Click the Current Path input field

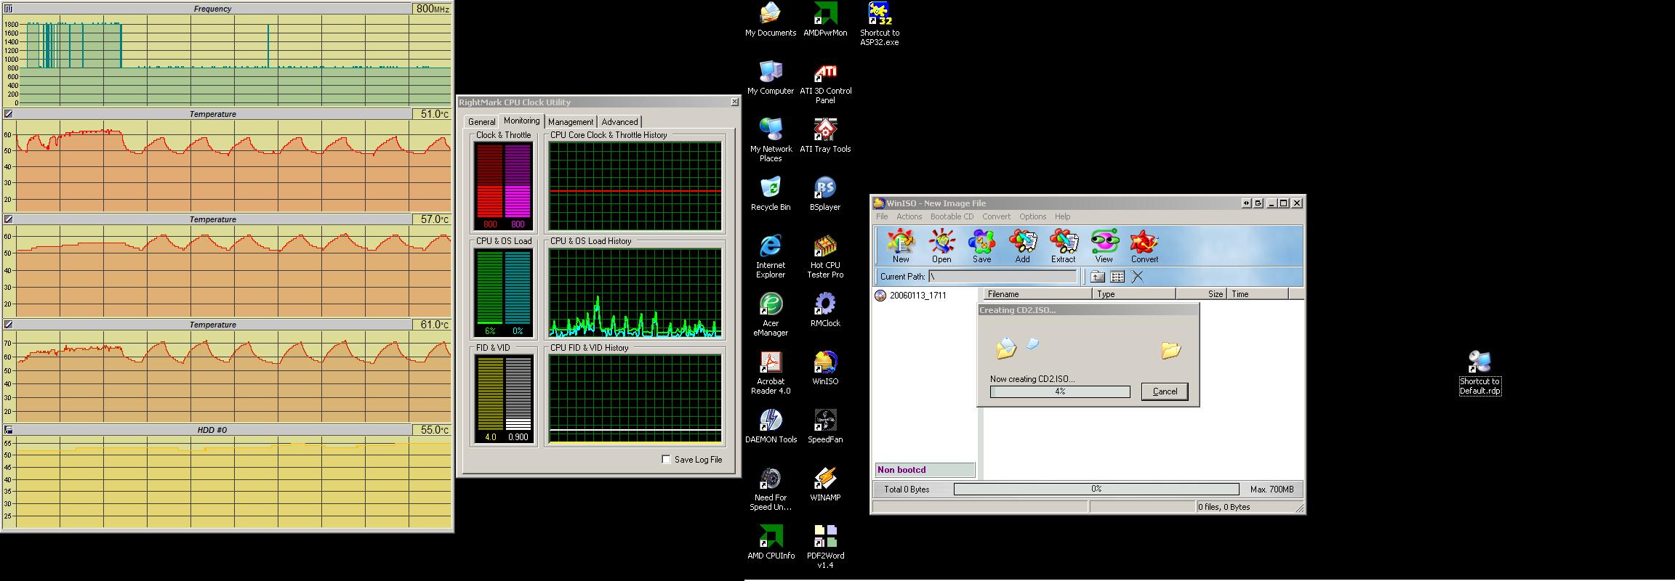pos(1003,277)
